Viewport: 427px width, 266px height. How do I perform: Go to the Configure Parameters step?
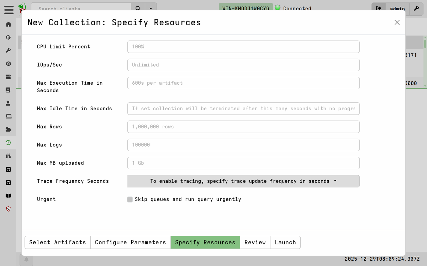click(130, 242)
